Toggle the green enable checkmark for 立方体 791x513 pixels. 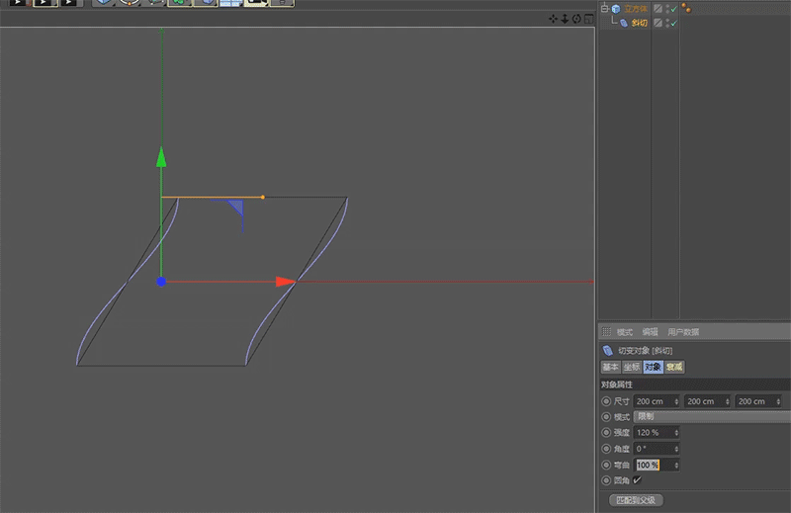[x=672, y=9]
